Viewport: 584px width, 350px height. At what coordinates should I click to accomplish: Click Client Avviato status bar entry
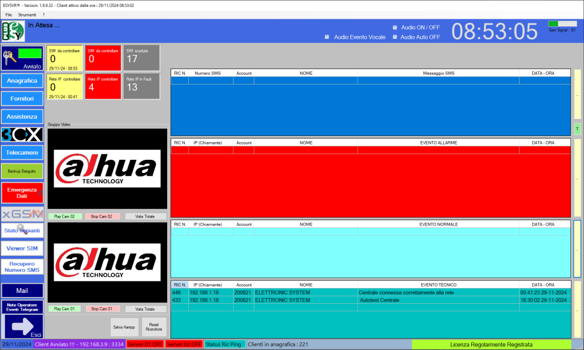(x=79, y=344)
